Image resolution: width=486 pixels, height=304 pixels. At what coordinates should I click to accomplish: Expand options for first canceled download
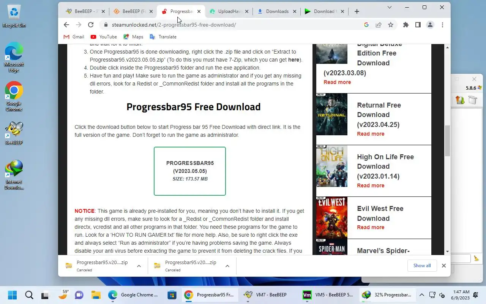click(139, 266)
